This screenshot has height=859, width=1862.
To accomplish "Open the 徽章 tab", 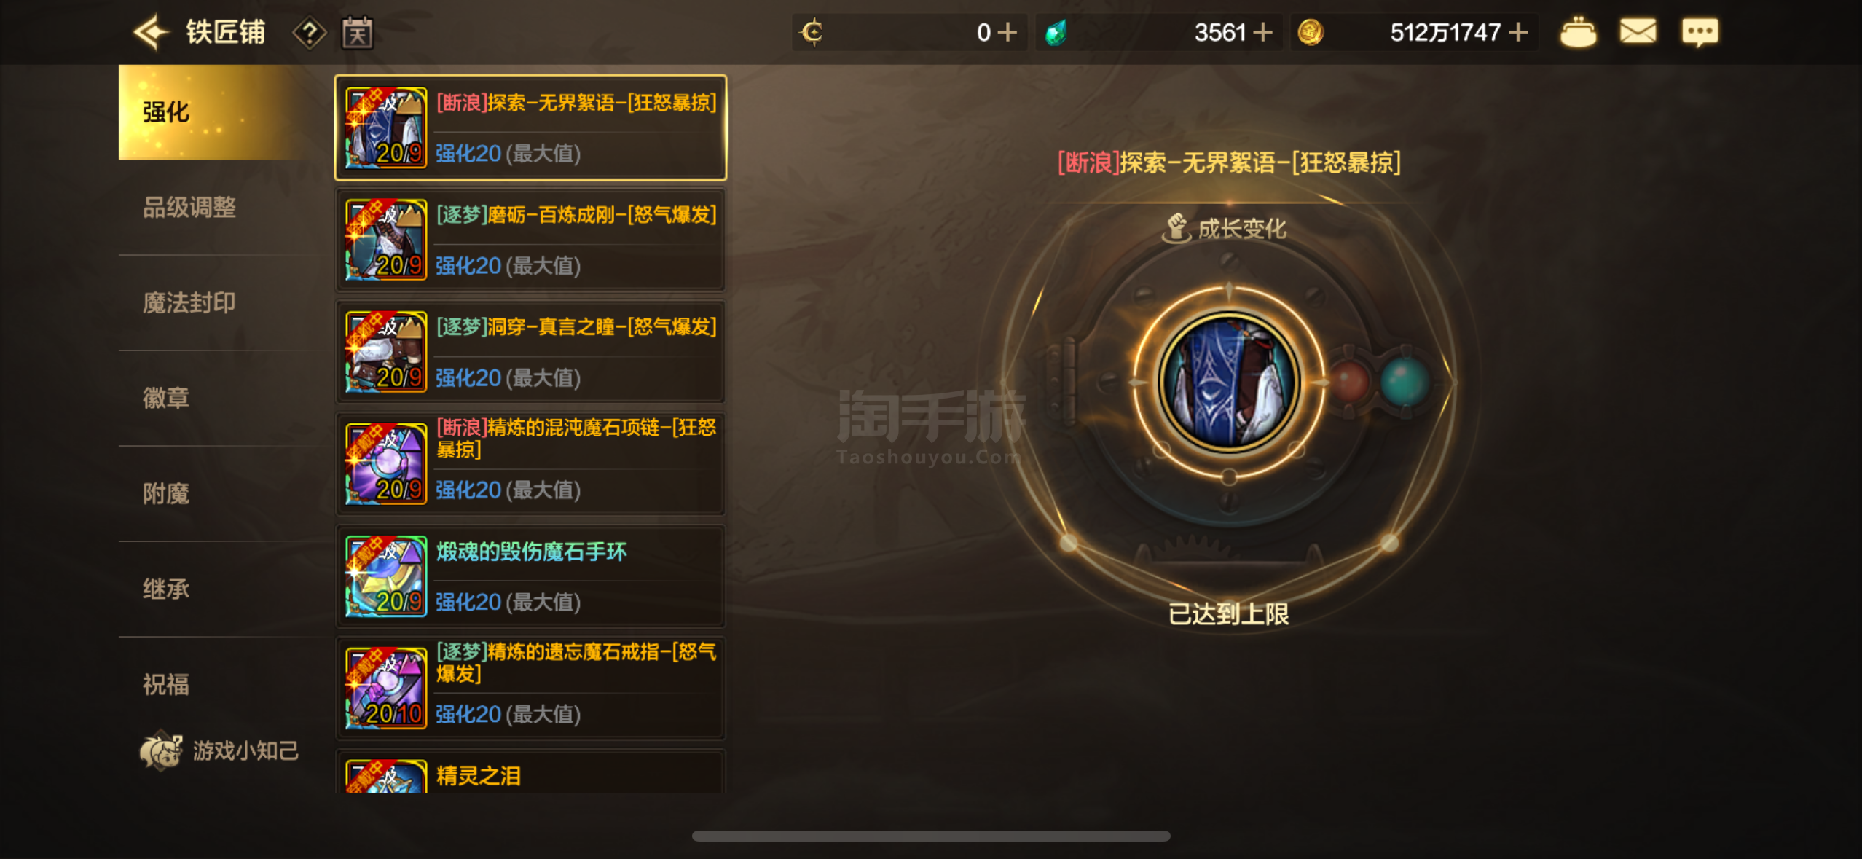I will click(166, 399).
